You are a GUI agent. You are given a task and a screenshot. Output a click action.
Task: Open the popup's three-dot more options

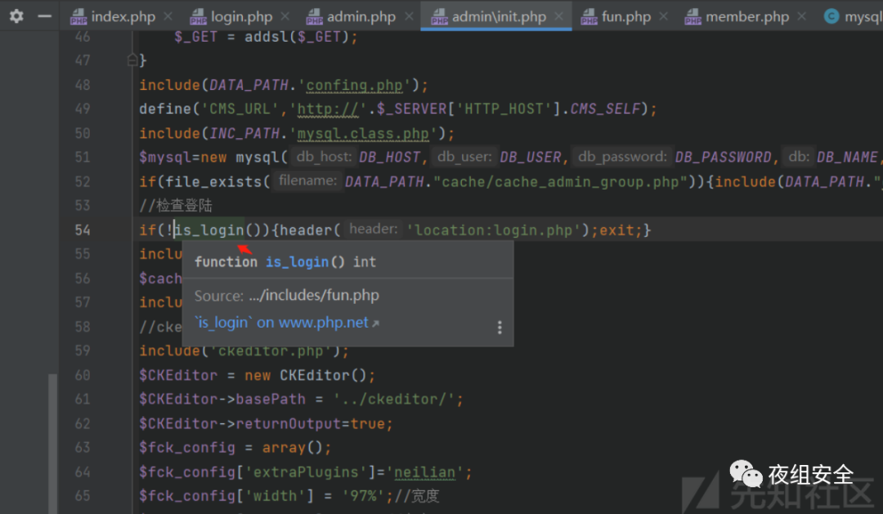coord(500,328)
